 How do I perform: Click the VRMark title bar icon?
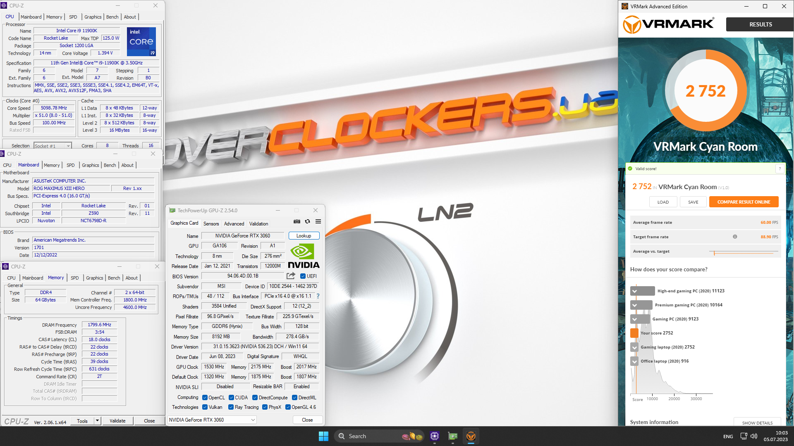pos(625,6)
